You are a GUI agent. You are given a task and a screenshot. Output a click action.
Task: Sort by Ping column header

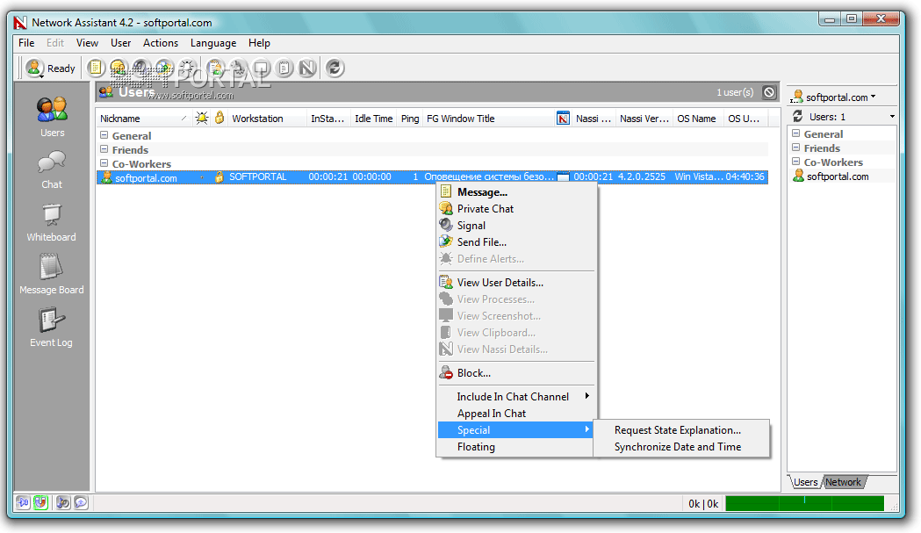click(410, 119)
